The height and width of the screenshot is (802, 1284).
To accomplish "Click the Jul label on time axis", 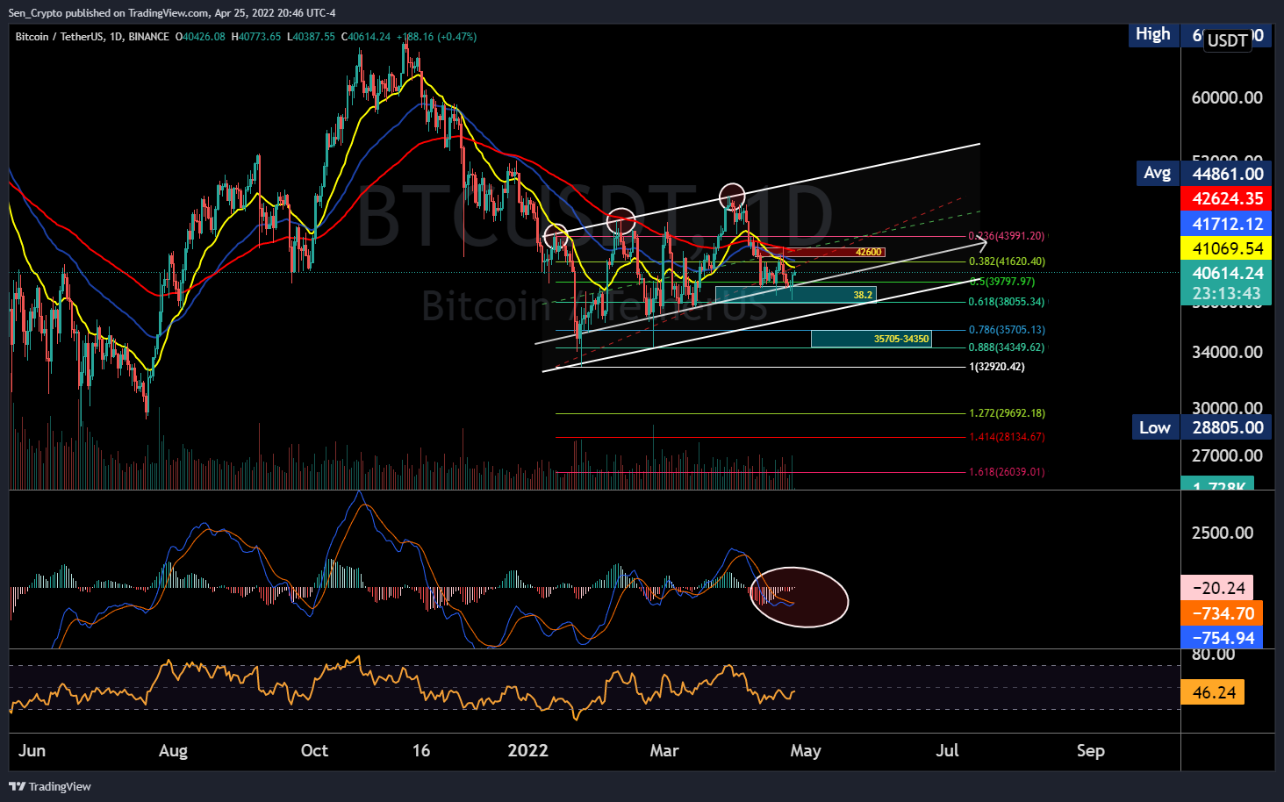I will click(947, 750).
